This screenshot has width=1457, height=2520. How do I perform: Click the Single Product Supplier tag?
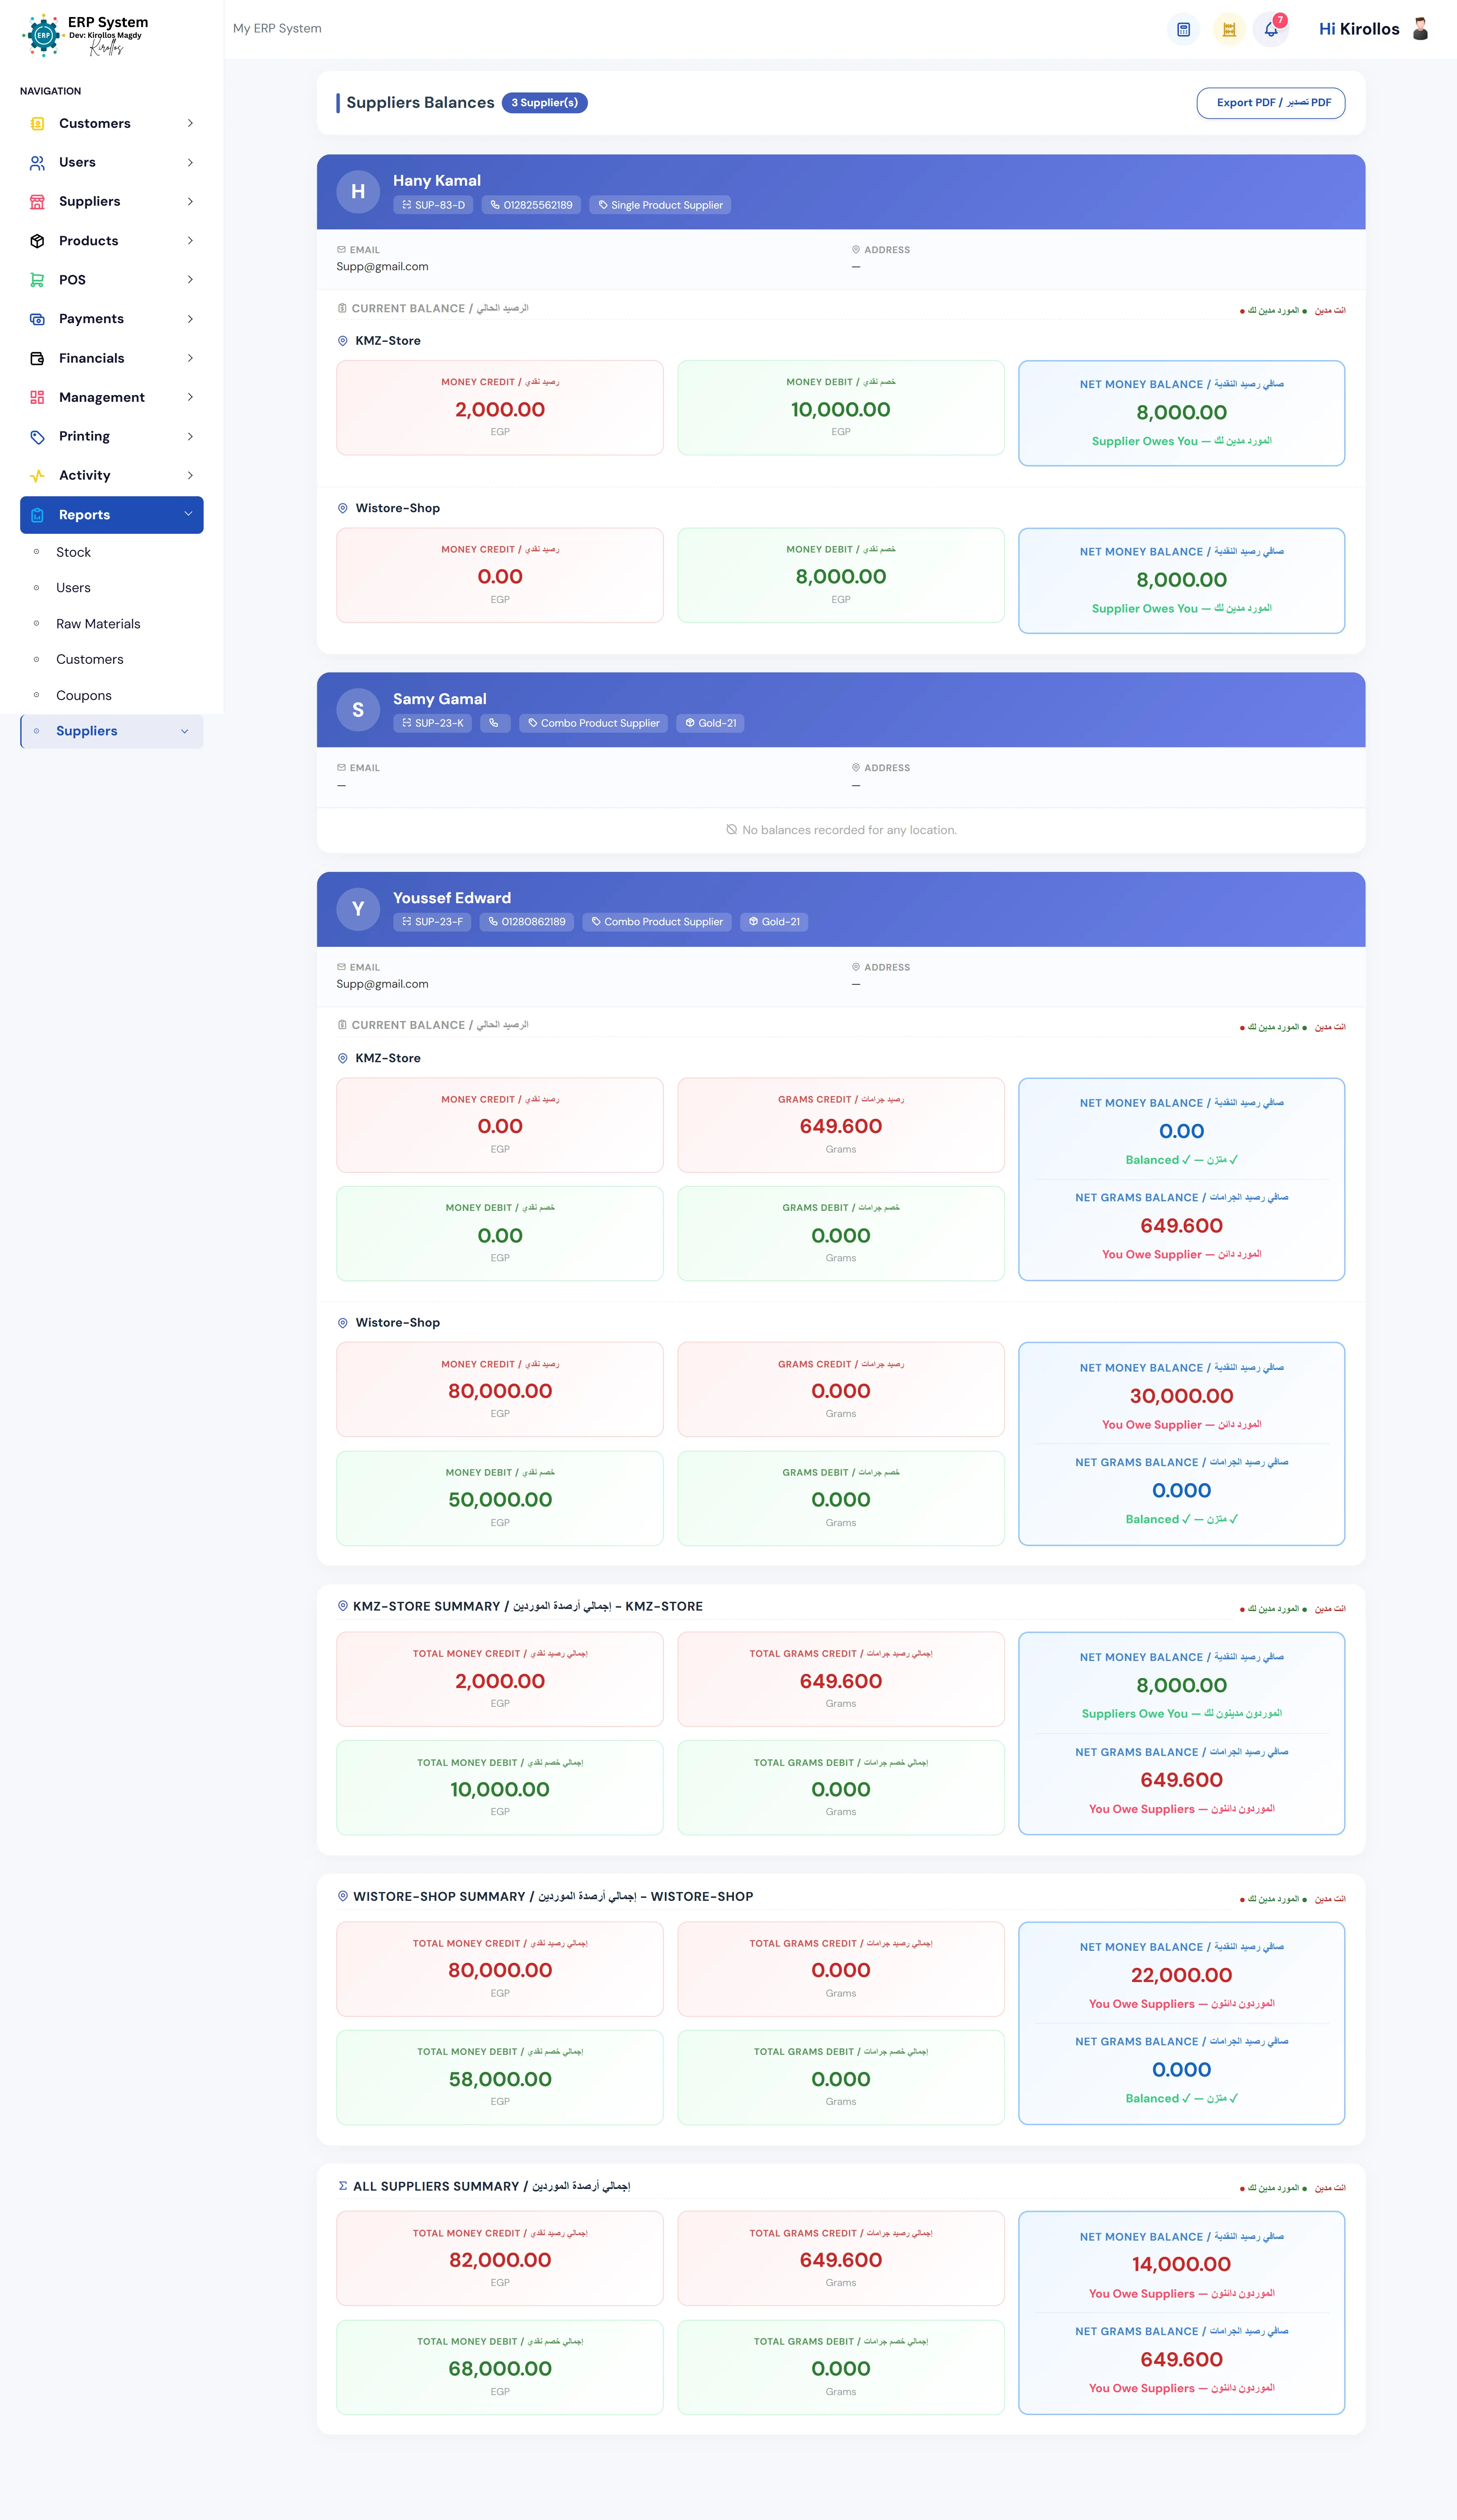[x=660, y=205]
